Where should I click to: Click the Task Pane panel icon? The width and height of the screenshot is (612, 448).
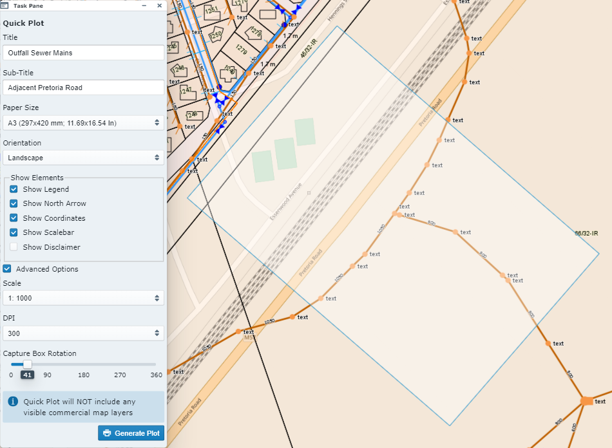[5, 5]
